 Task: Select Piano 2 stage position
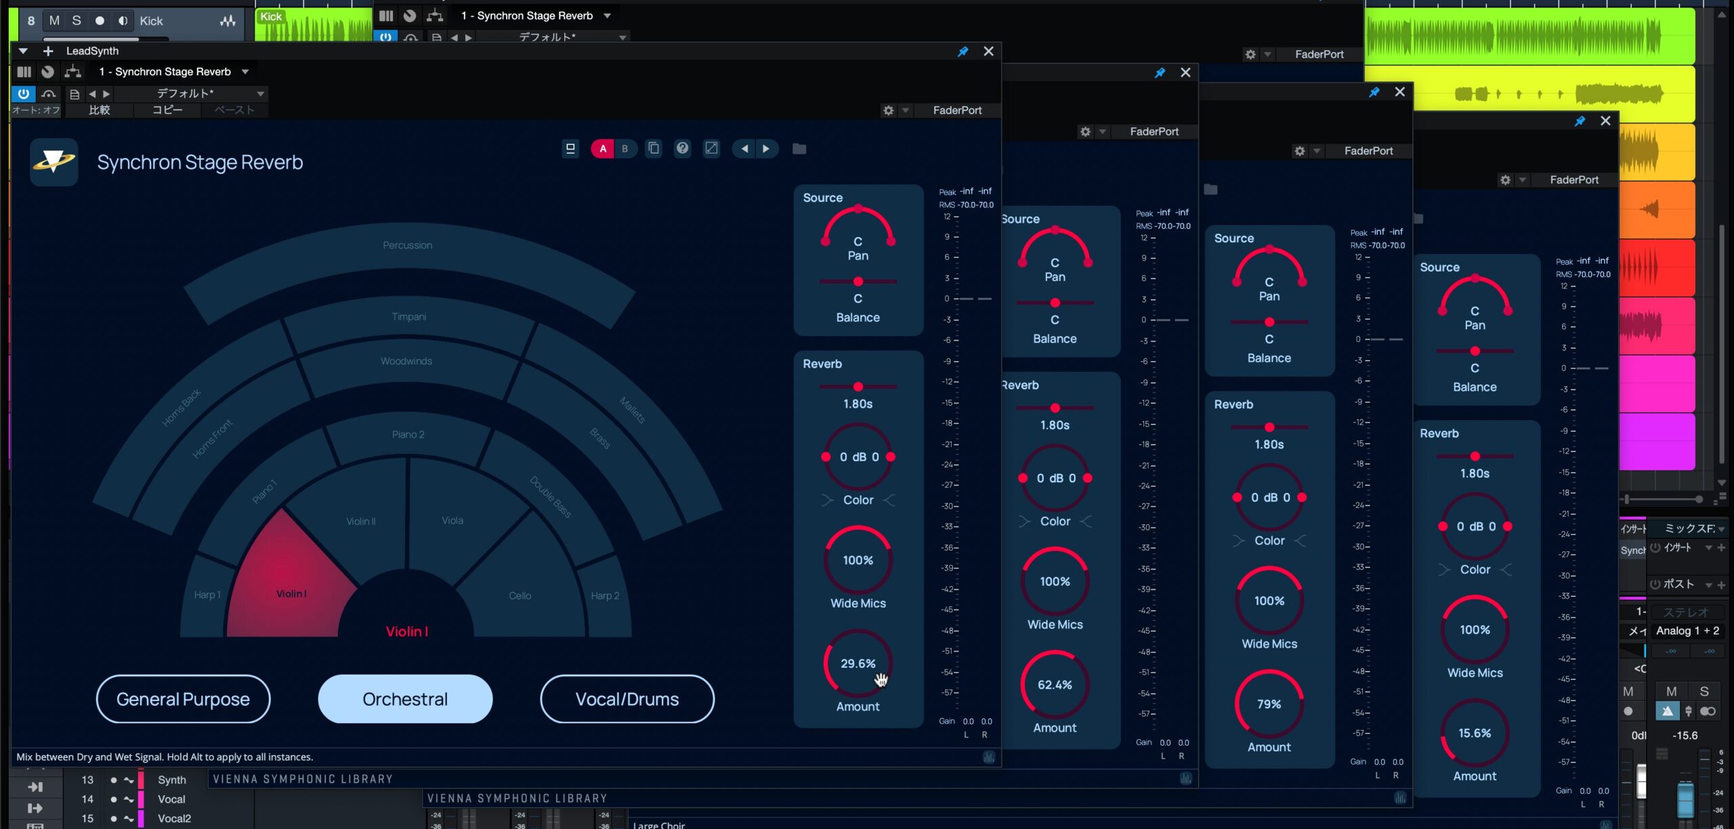[408, 435]
